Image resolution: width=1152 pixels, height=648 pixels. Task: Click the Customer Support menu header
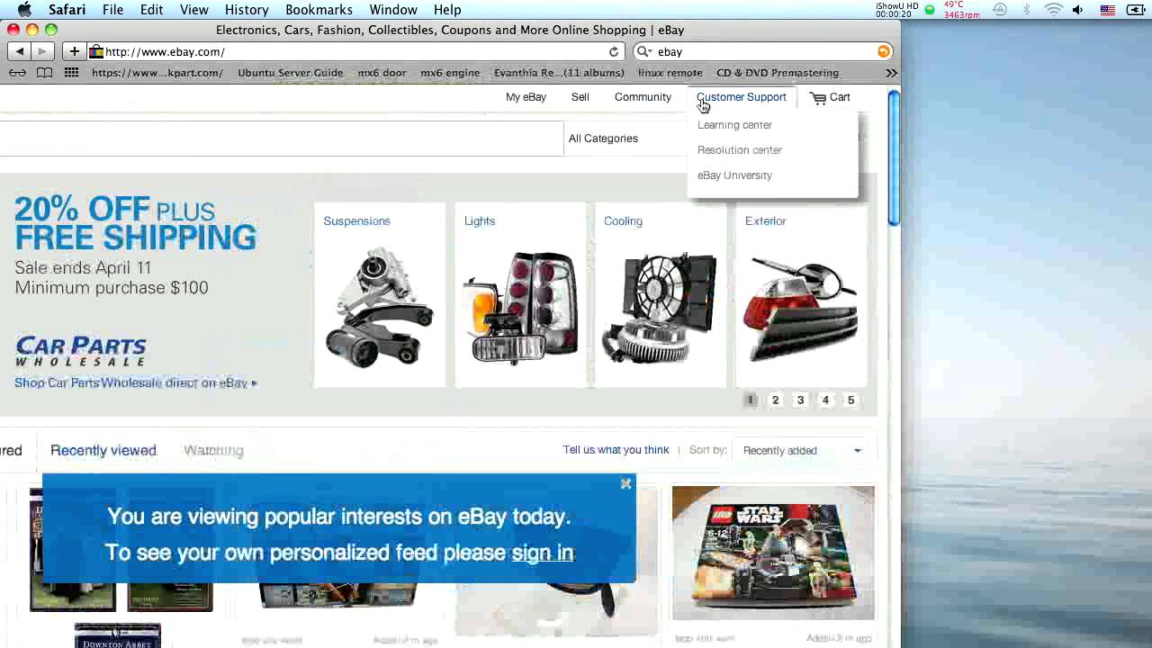[742, 97]
